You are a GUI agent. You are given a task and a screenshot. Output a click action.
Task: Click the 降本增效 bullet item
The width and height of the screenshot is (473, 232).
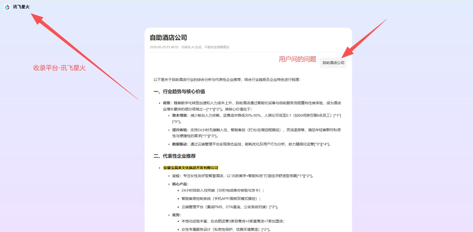(257, 118)
